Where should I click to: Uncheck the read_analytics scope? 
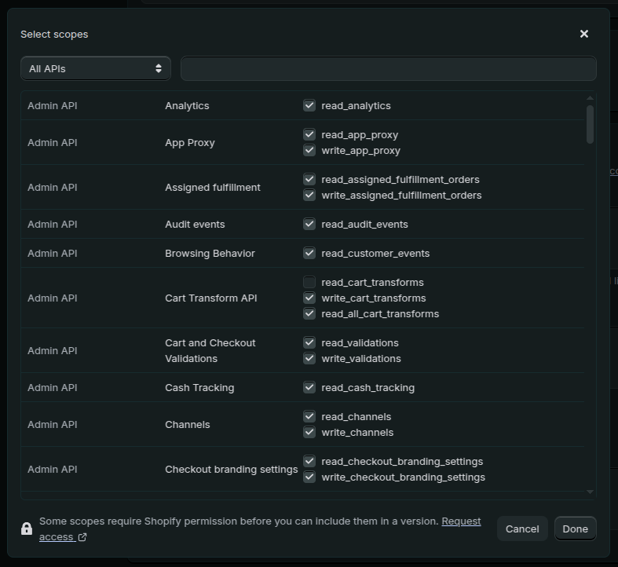click(309, 105)
